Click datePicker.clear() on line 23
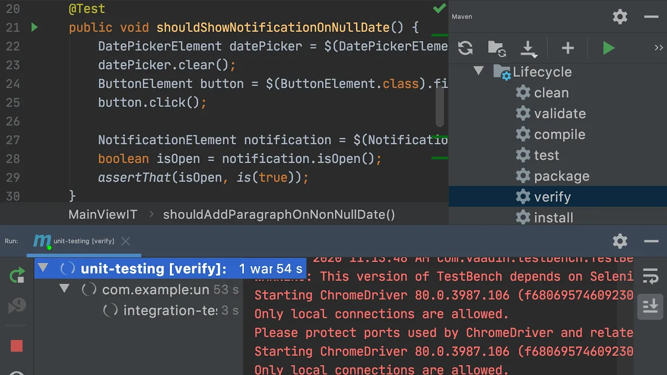 click(x=167, y=65)
